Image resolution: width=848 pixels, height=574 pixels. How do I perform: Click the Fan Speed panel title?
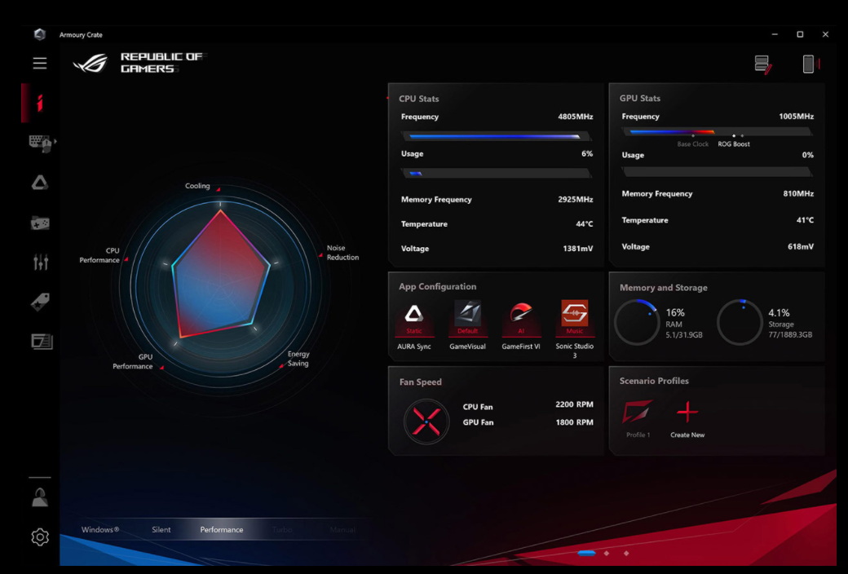pyautogui.click(x=420, y=382)
